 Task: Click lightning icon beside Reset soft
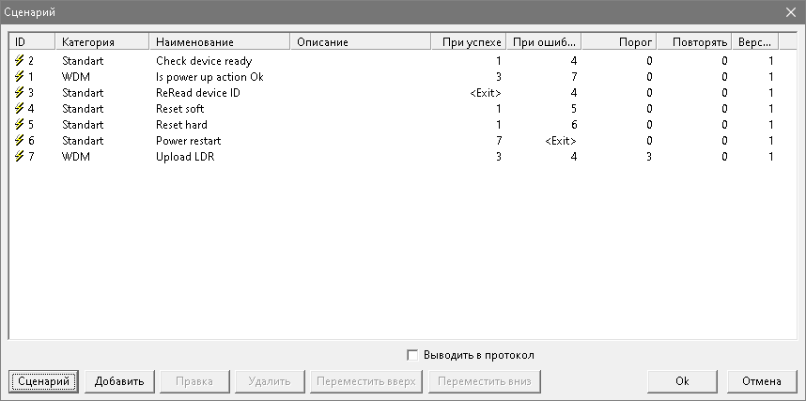[20, 109]
